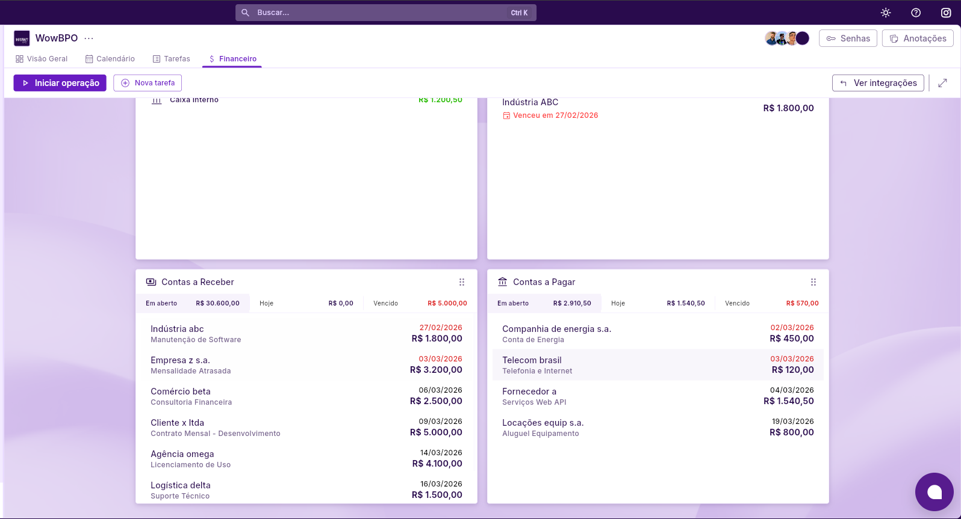Viewport: 961px width, 519px height.
Task: Click Contas a Receber drag handle icon
Action: pyautogui.click(x=462, y=282)
